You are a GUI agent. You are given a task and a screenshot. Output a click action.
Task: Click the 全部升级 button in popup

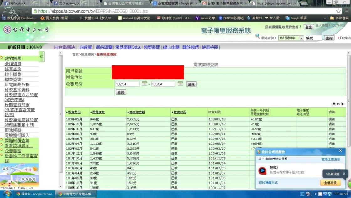(330, 183)
